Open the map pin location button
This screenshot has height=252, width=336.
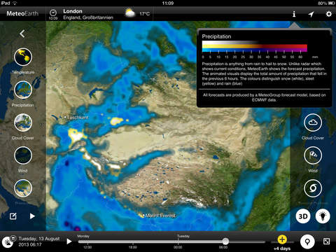[307, 241]
